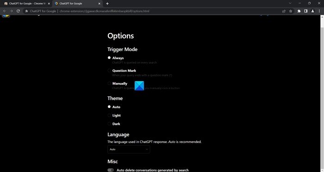Click the Trigger Mode heading
The height and width of the screenshot is (172, 324).
(122, 49)
